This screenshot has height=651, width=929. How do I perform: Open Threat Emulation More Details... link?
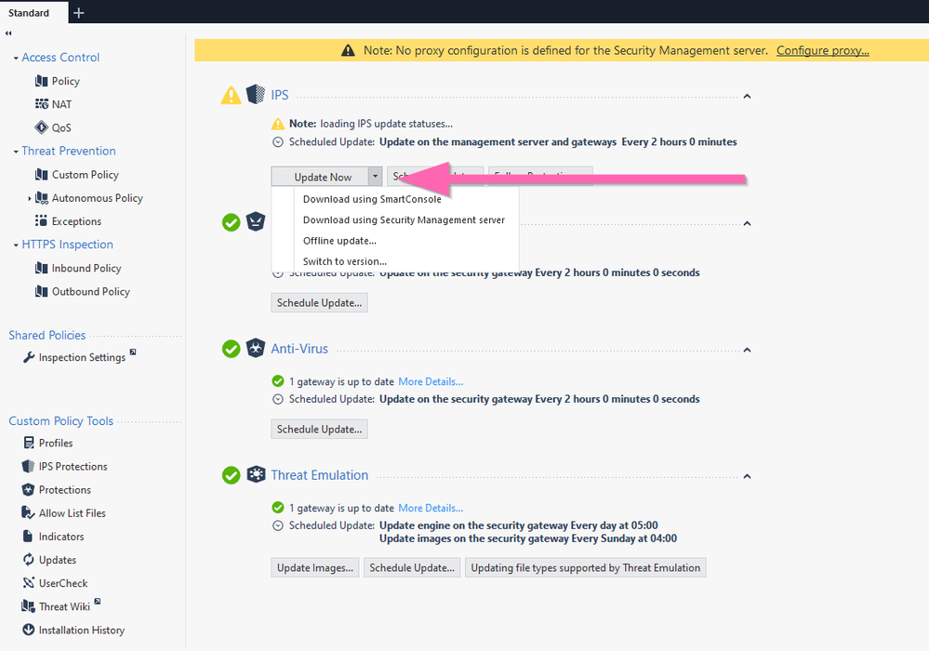[431, 508]
